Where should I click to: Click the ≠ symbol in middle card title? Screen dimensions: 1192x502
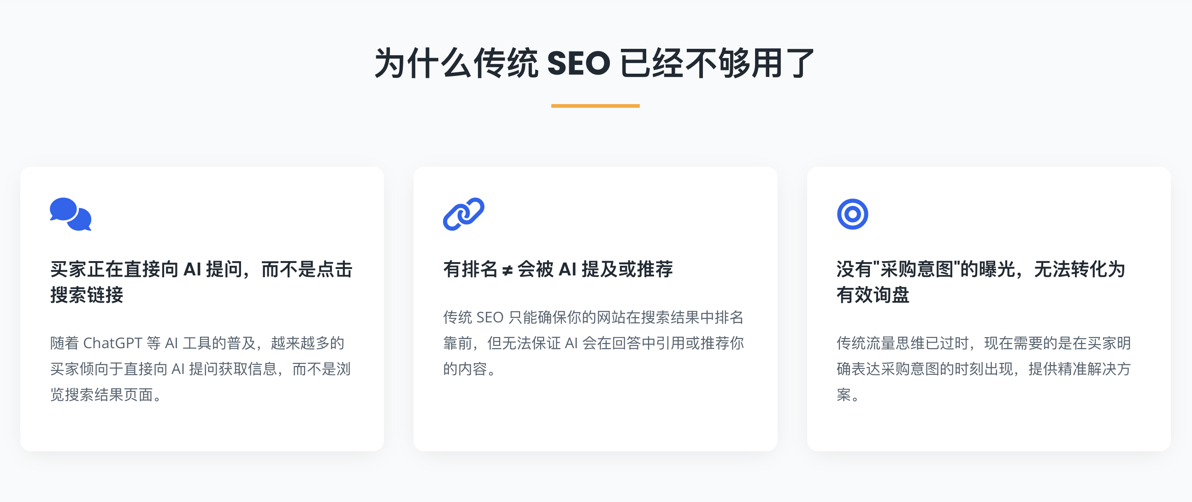click(x=507, y=270)
